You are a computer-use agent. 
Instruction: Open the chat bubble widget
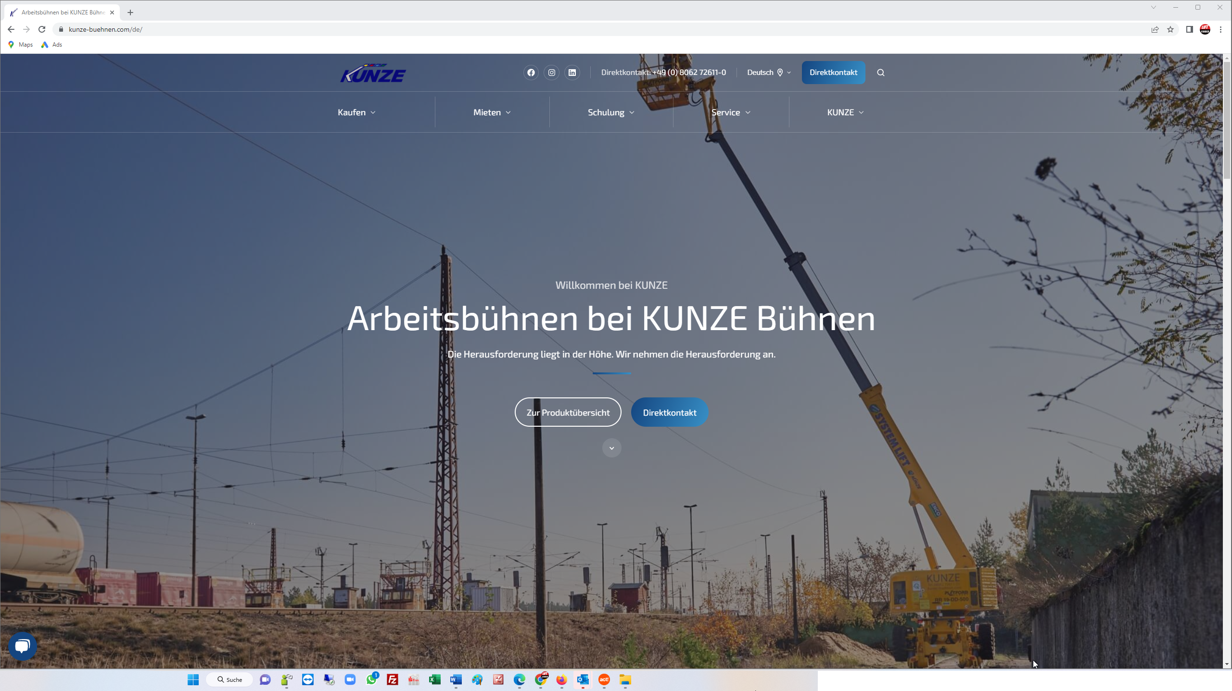[22, 646]
